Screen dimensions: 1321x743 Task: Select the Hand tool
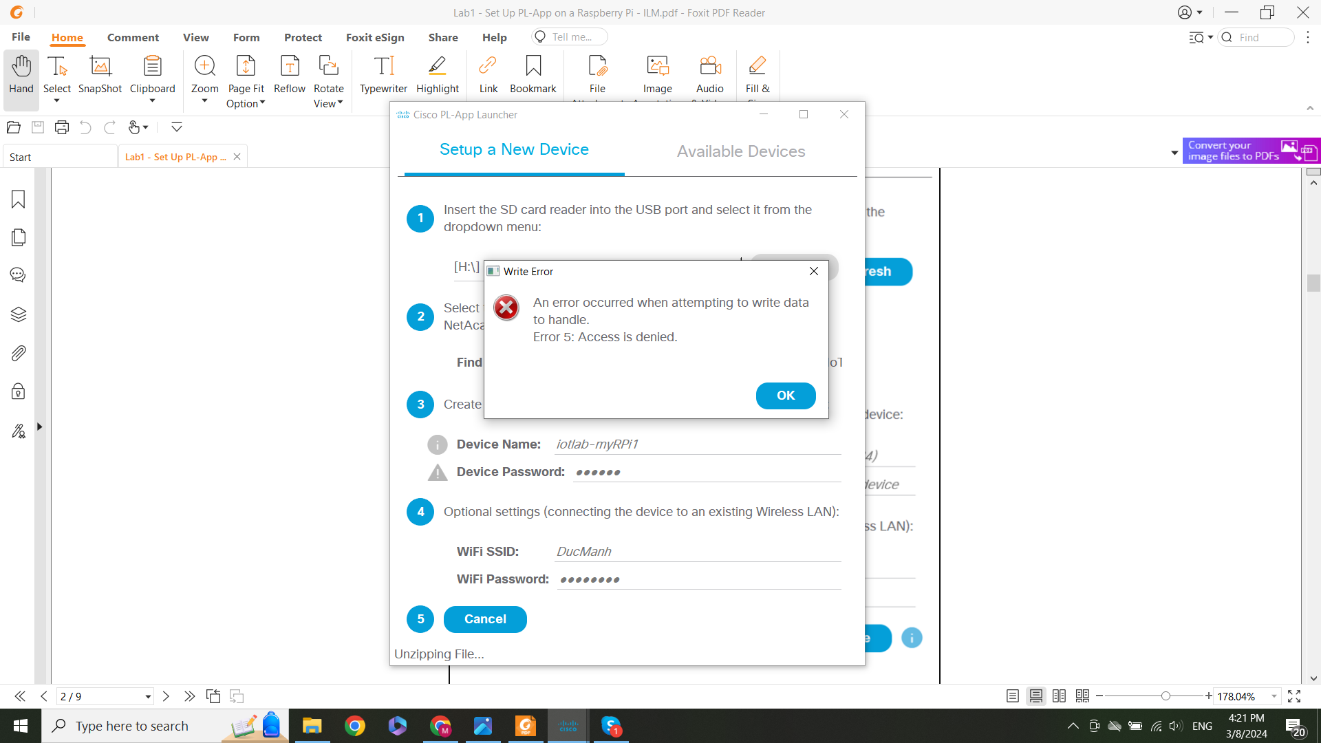click(x=21, y=76)
